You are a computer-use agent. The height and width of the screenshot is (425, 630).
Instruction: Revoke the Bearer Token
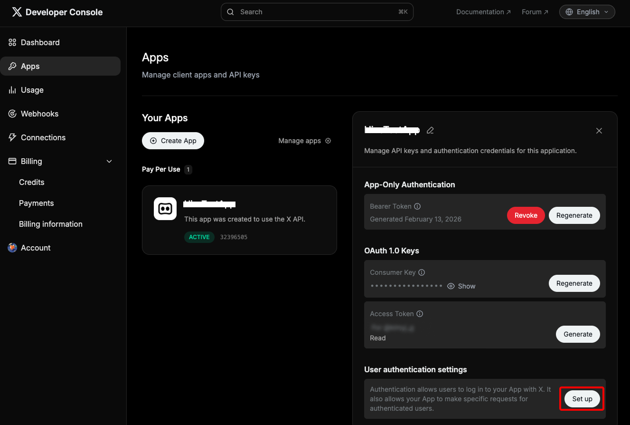tap(526, 215)
